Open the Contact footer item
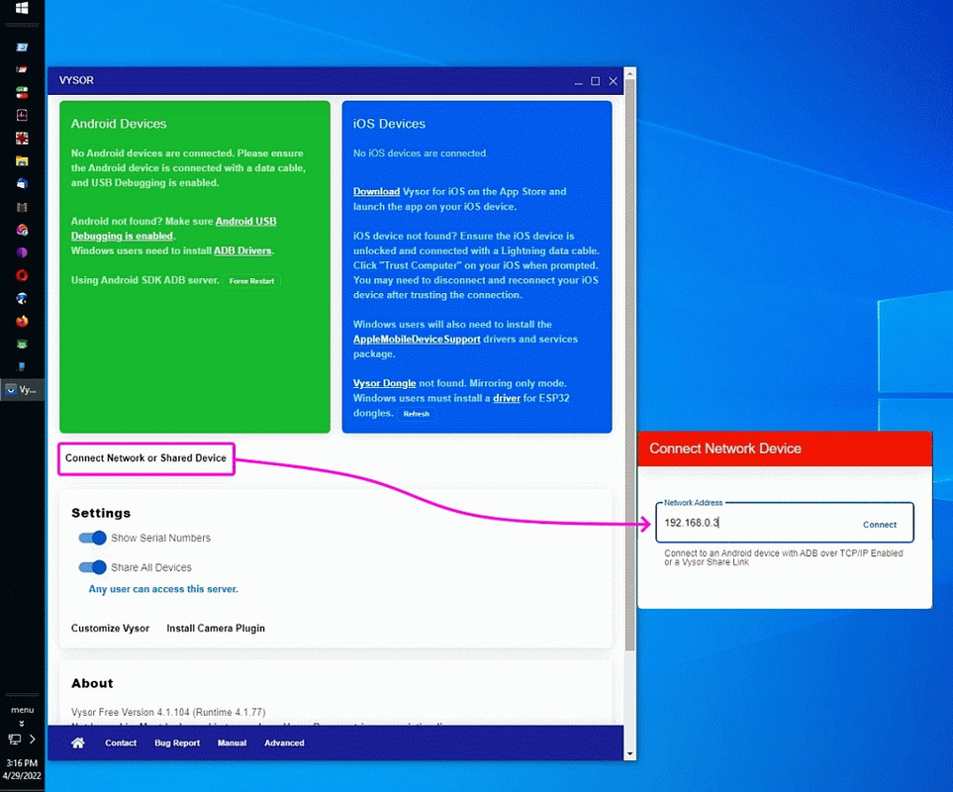 coord(121,742)
